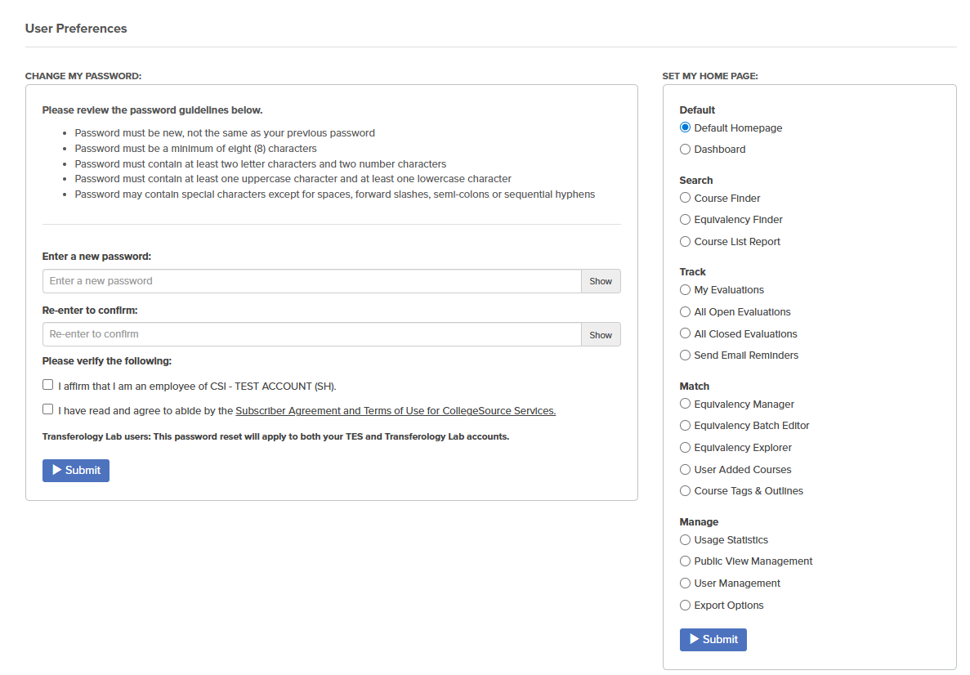The image size is (970, 675).
Task: Choose Course Tags & Outlines option
Action: pos(685,490)
